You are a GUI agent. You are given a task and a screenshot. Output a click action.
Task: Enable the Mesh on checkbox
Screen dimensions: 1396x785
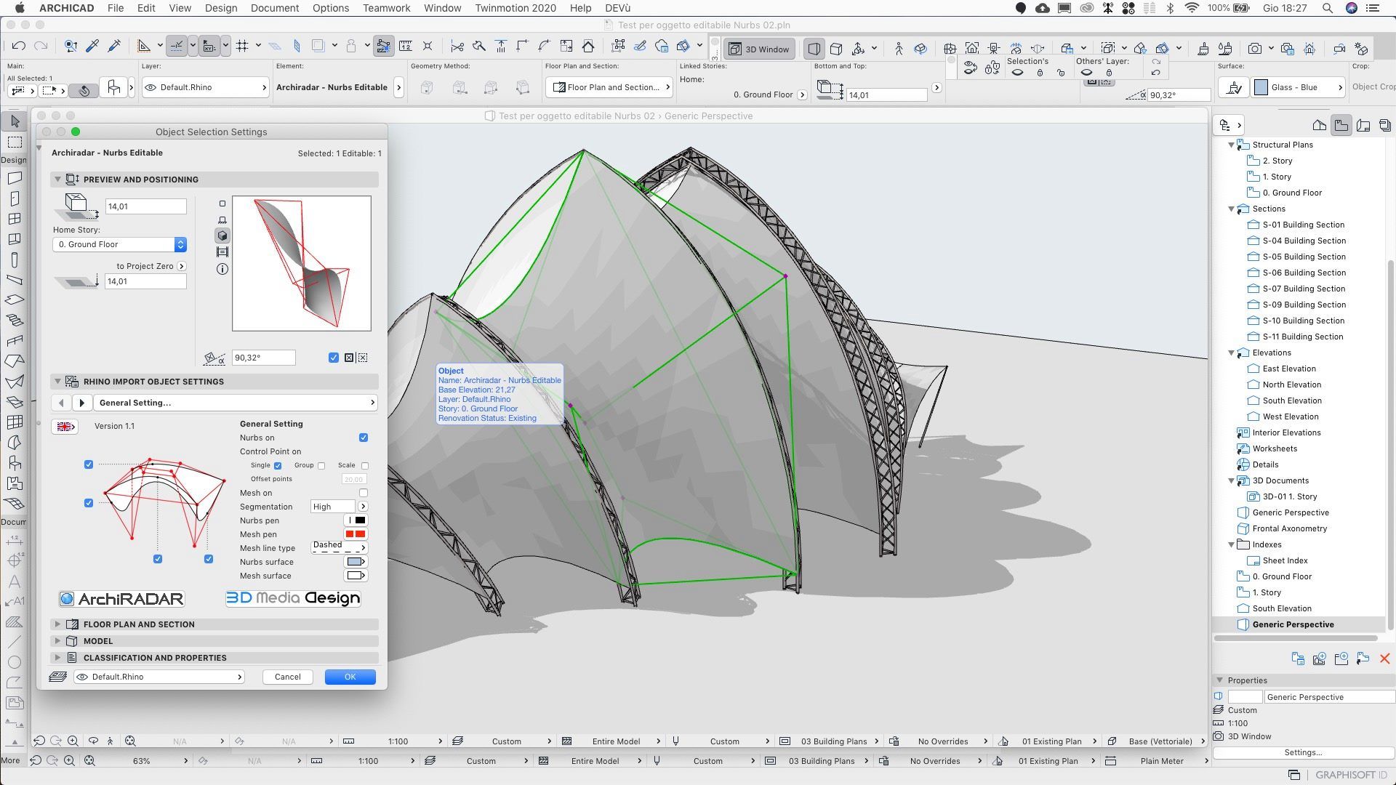pyautogui.click(x=364, y=493)
